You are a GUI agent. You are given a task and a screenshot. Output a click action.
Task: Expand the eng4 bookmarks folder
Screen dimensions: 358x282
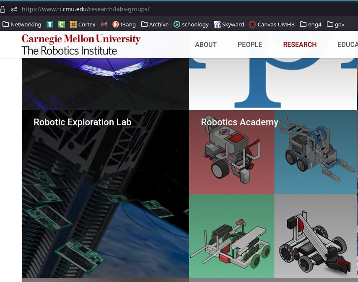(x=311, y=24)
